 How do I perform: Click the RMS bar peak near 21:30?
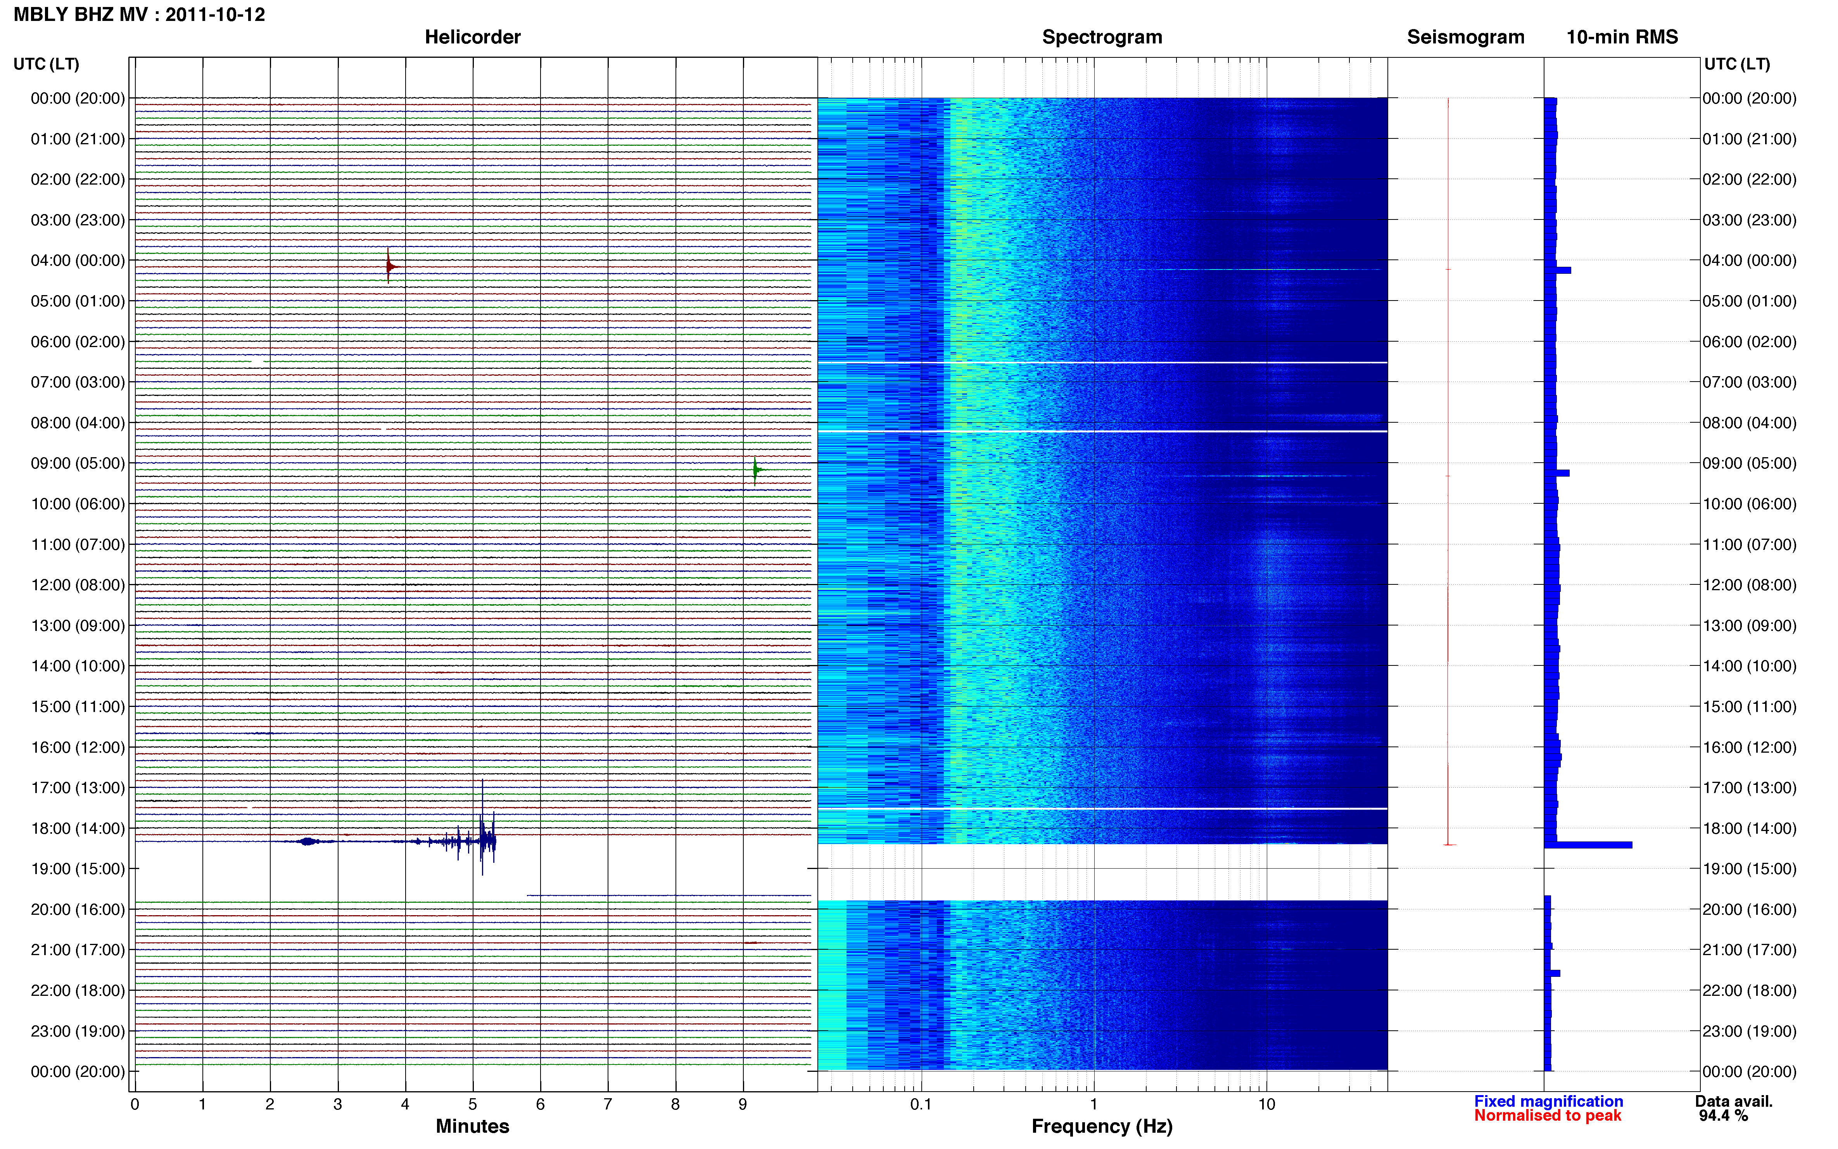pos(1552,973)
